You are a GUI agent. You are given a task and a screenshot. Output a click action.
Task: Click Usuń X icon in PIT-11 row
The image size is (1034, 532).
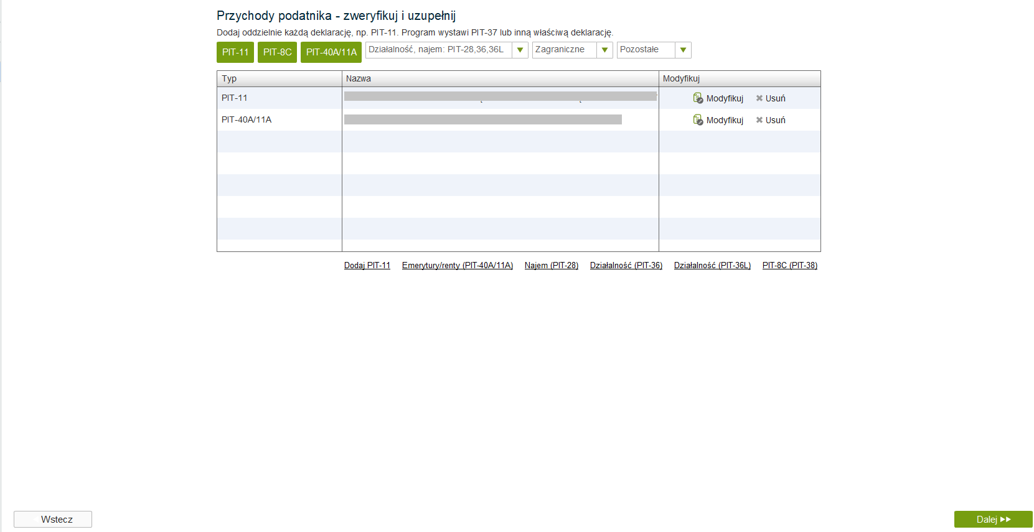[759, 98]
